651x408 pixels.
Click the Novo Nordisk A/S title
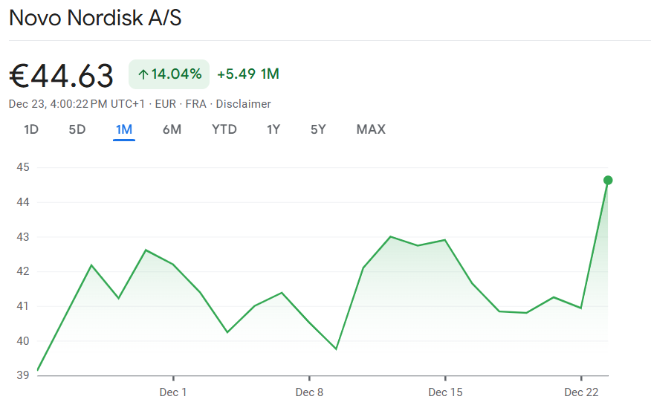95,19
